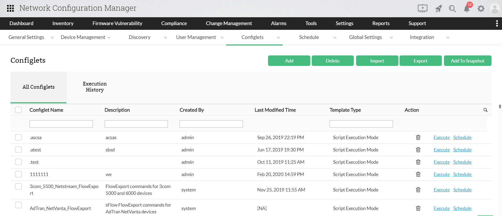Schedule the .atest configlet
This screenshot has height=216, width=502.
[x=462, y=150]
